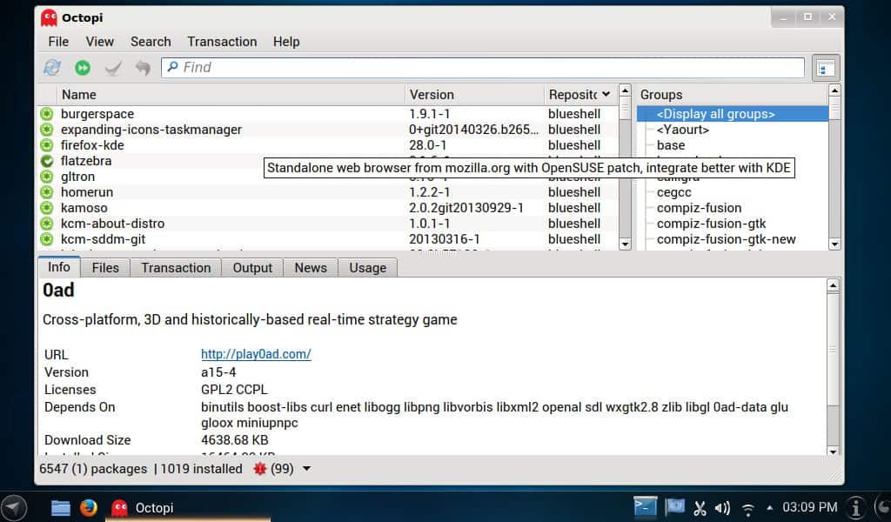This screenshot has width=891, height=522.
Task: Sort package list by Name column
Action: [231, 95]
